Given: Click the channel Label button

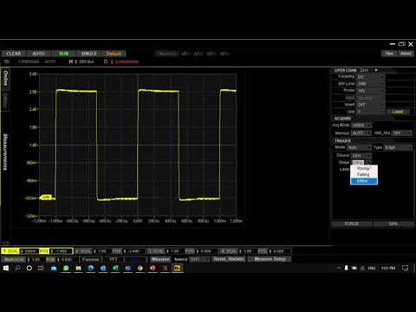Looking at the screenshot, I should [x=398, y=112].
